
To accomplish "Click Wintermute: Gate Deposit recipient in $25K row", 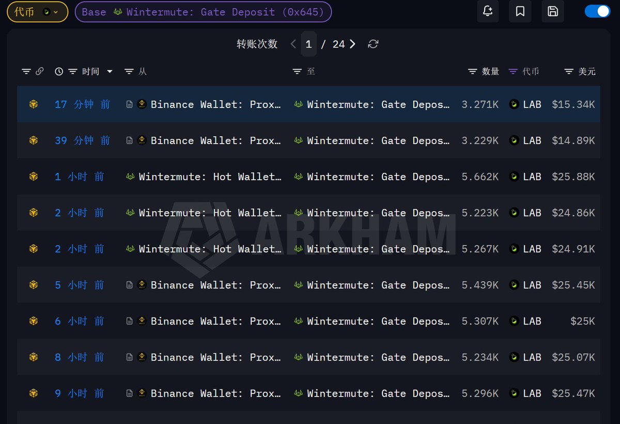I will point(378,321).
